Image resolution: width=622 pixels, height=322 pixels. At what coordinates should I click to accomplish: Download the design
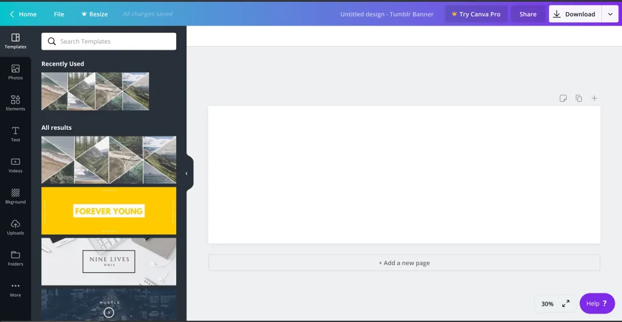575,14
